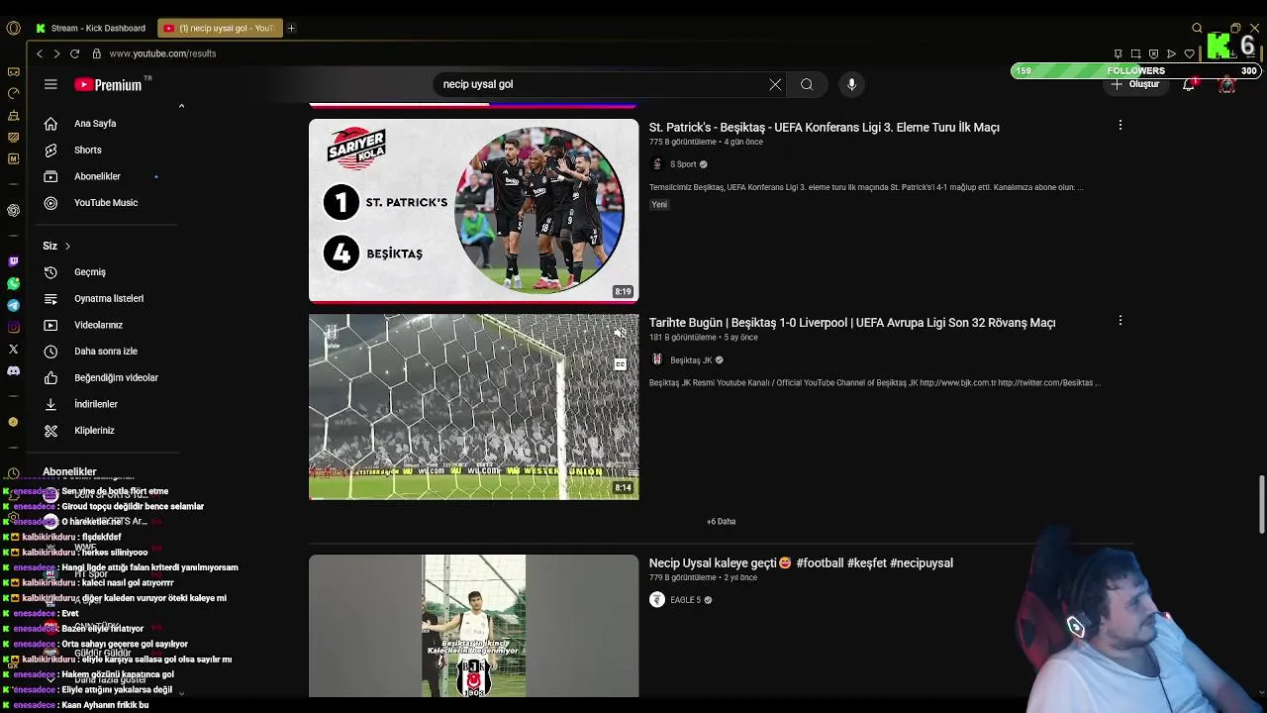Open Klipleriniz clips
The width and height of the screenshot is (1267, 713).
coord(94,431)
